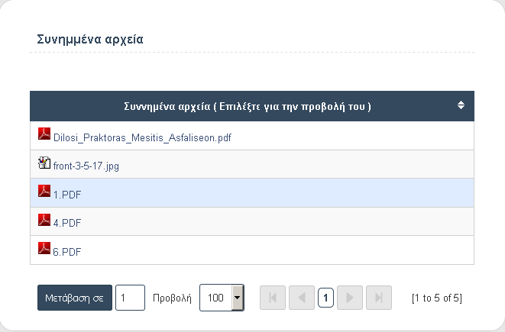
Task: Open Dilosi_Praktoras_Mesitis_Asfaliseon.pdf link
Action: pos(142,137)
